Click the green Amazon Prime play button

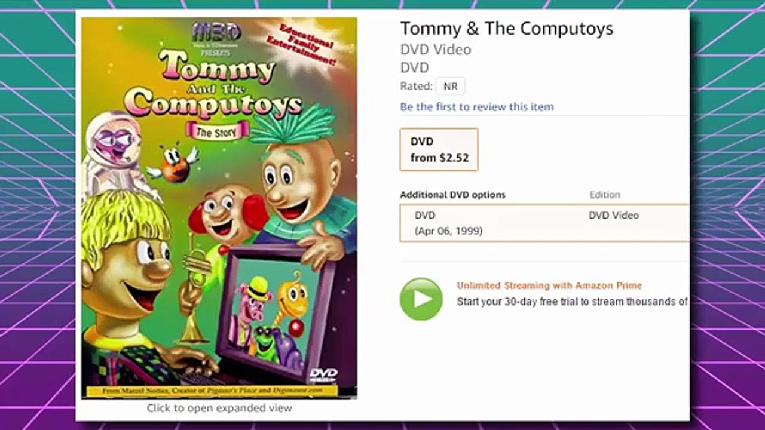click(x=421, y=299)
